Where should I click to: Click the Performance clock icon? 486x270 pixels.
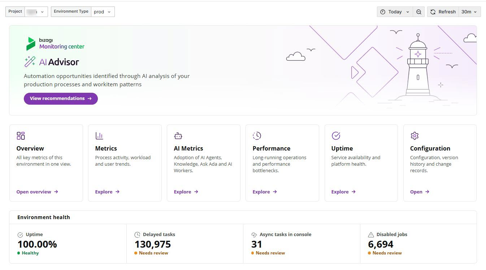(257, 136)
